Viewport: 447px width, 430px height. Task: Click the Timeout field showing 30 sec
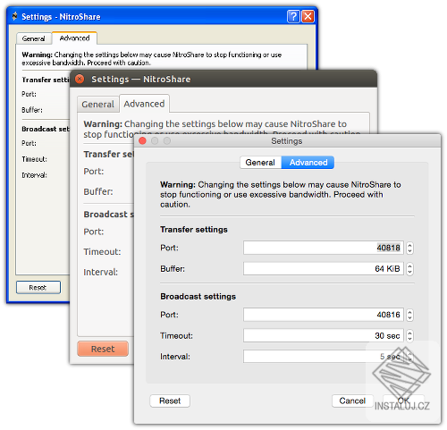[x=324, y=335]
